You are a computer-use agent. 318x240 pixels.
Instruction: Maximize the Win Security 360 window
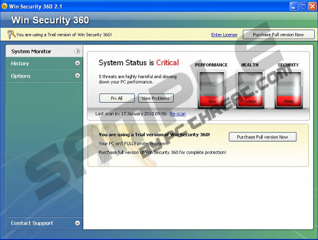tap(303, 6)
